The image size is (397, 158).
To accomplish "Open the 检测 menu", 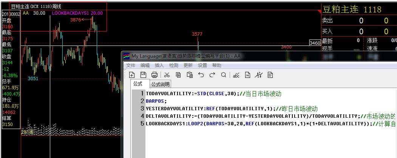I will pos(174,65).
